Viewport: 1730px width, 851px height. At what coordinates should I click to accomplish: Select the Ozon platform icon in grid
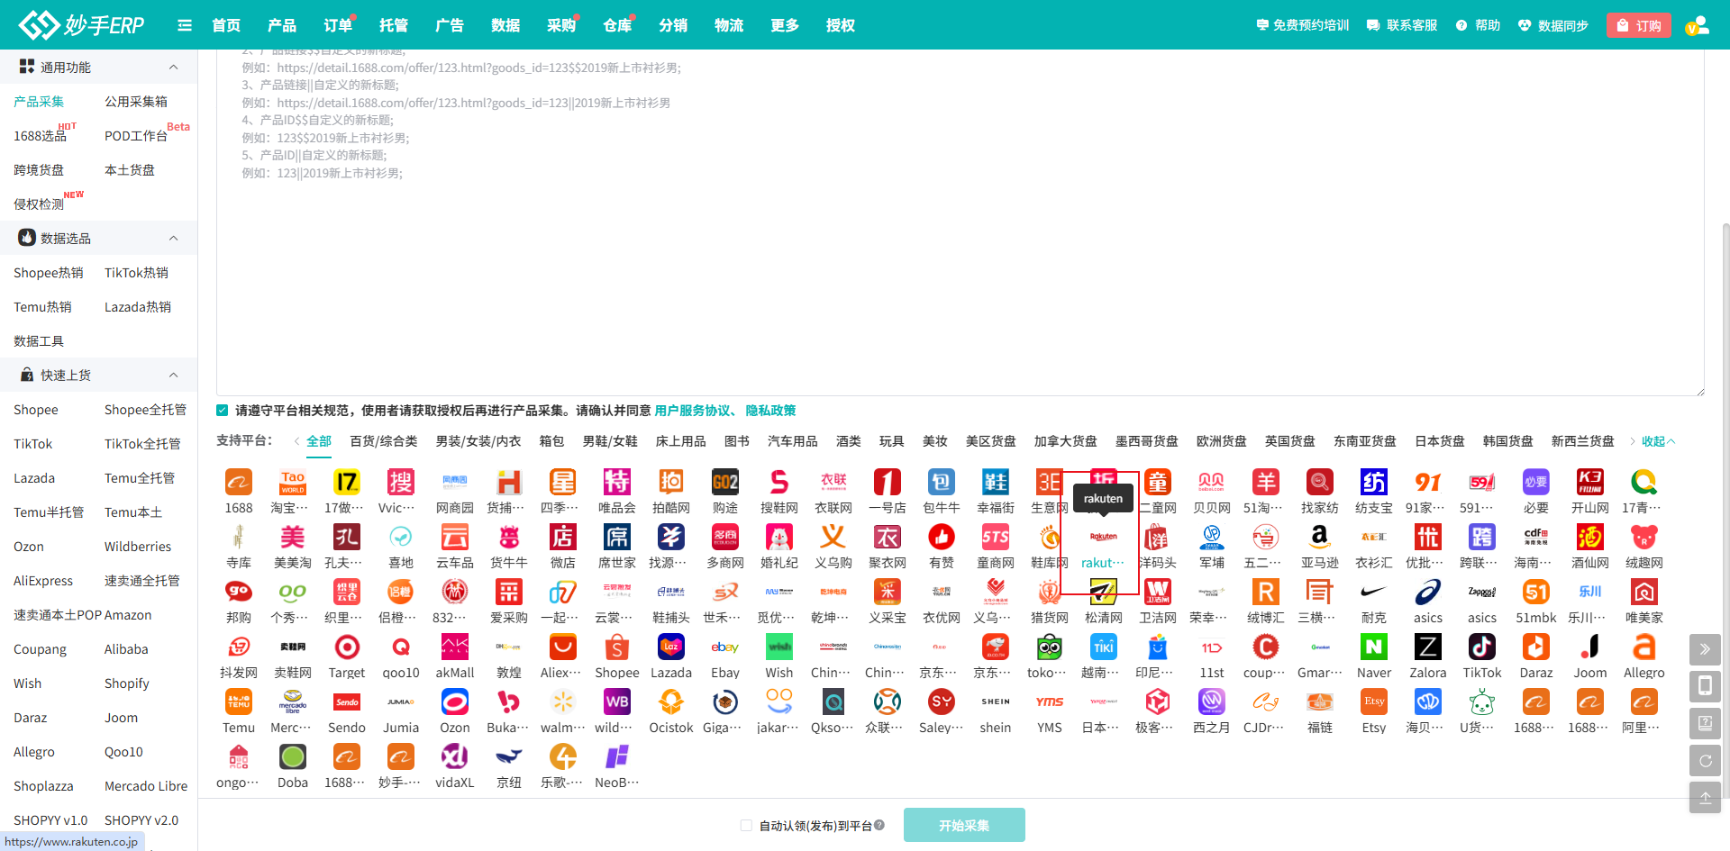click(x=455, y=702)
